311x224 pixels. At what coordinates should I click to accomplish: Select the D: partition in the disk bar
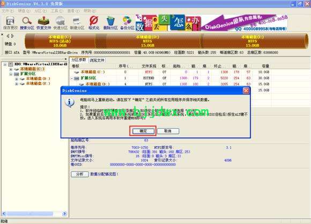(147, 41)
